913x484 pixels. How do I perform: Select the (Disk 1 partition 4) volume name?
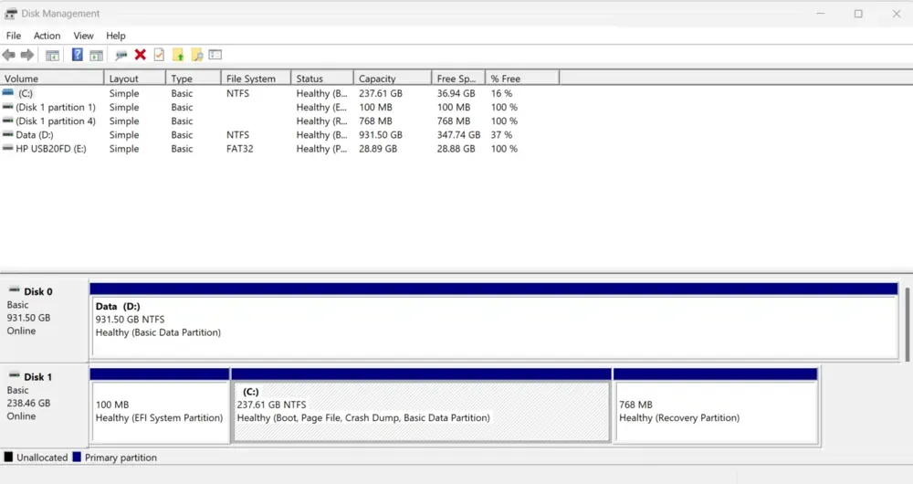(56, 121)
